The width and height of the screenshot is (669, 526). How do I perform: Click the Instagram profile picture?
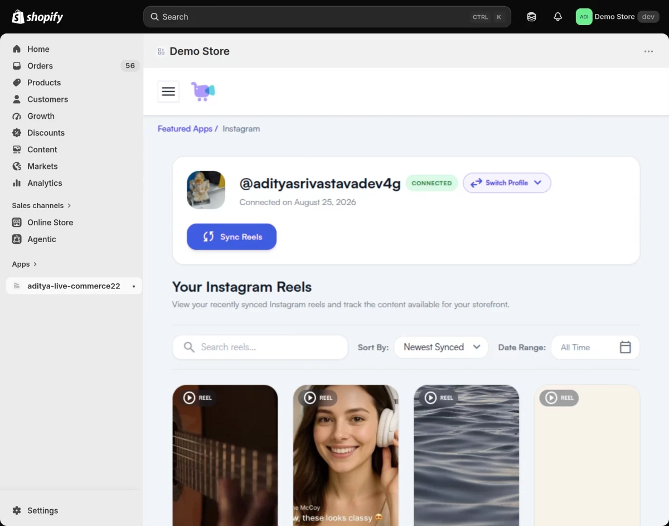coord(206,190)
